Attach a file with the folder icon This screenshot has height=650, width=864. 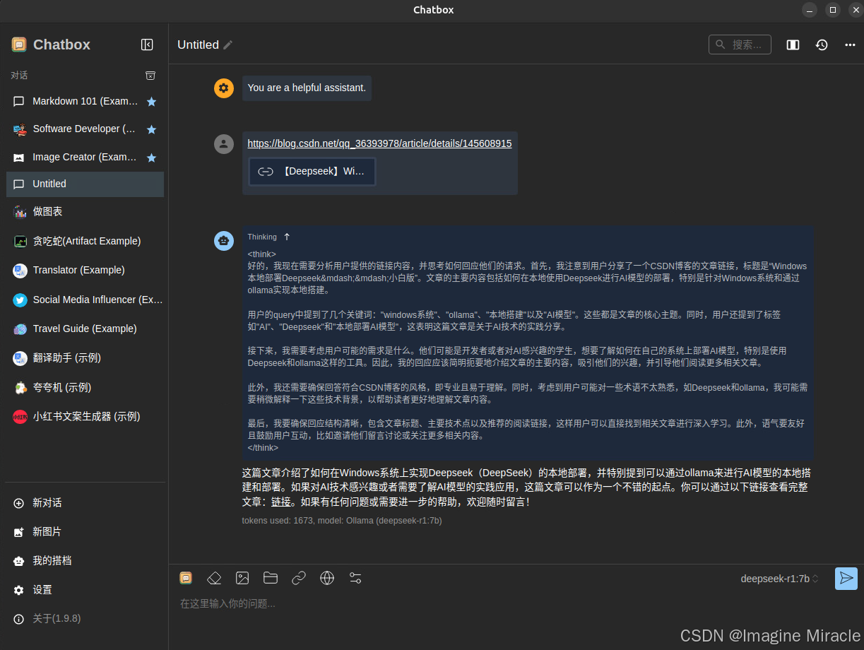pos(271,578)
